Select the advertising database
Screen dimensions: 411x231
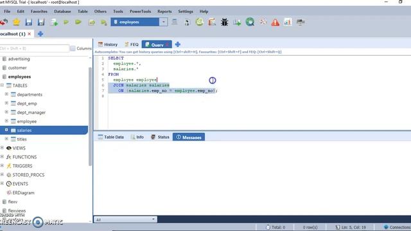pos(19,59)
